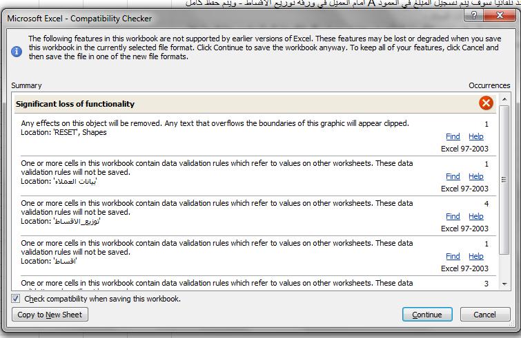
Task: Click Find for the بيانات العملاء validation issue
Action: [453, 176]
